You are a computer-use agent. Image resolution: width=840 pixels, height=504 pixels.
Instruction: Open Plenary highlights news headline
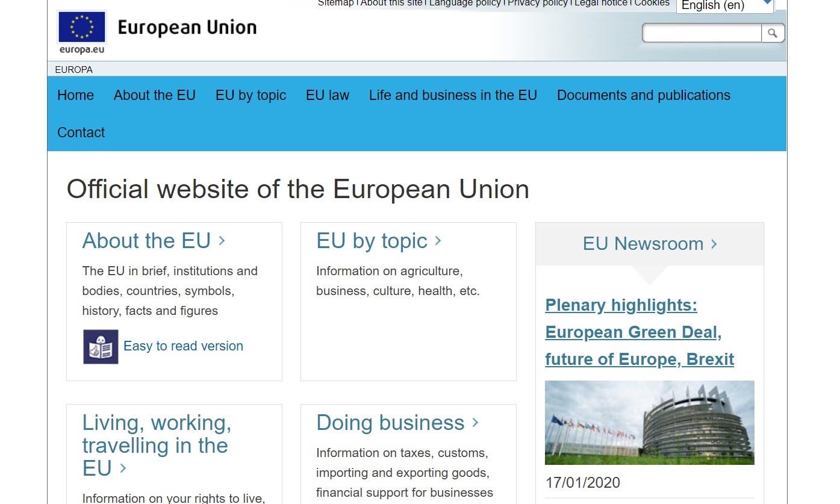pos(639,332)
